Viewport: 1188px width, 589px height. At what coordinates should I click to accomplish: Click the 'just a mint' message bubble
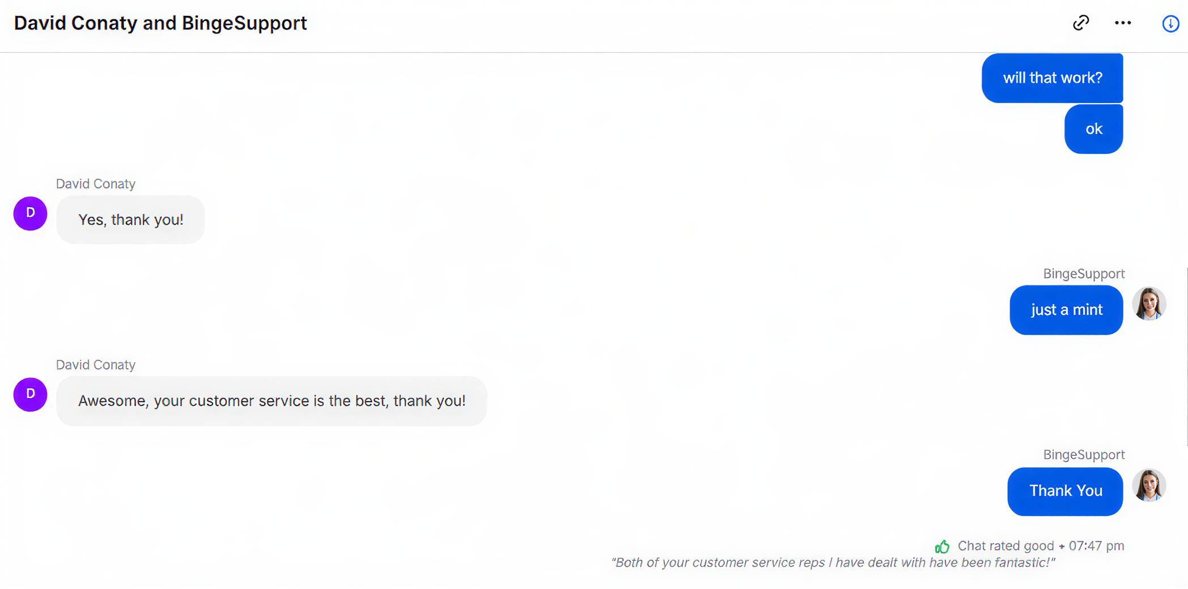point(1066,310)
